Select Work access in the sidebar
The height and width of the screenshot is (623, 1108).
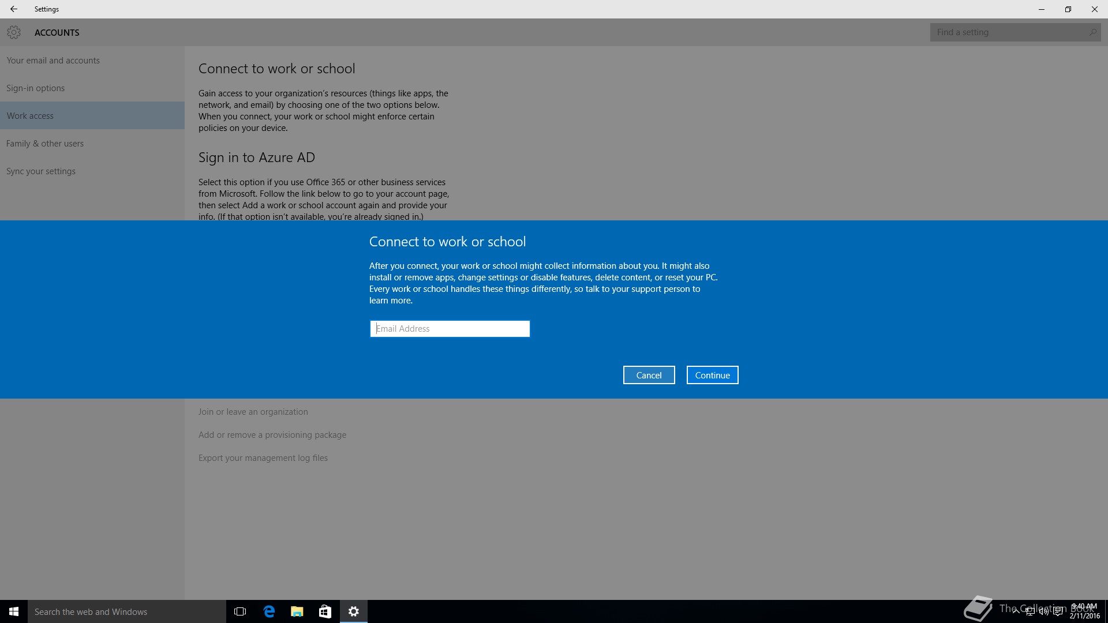pyautogui.click(x=92, y=115)
